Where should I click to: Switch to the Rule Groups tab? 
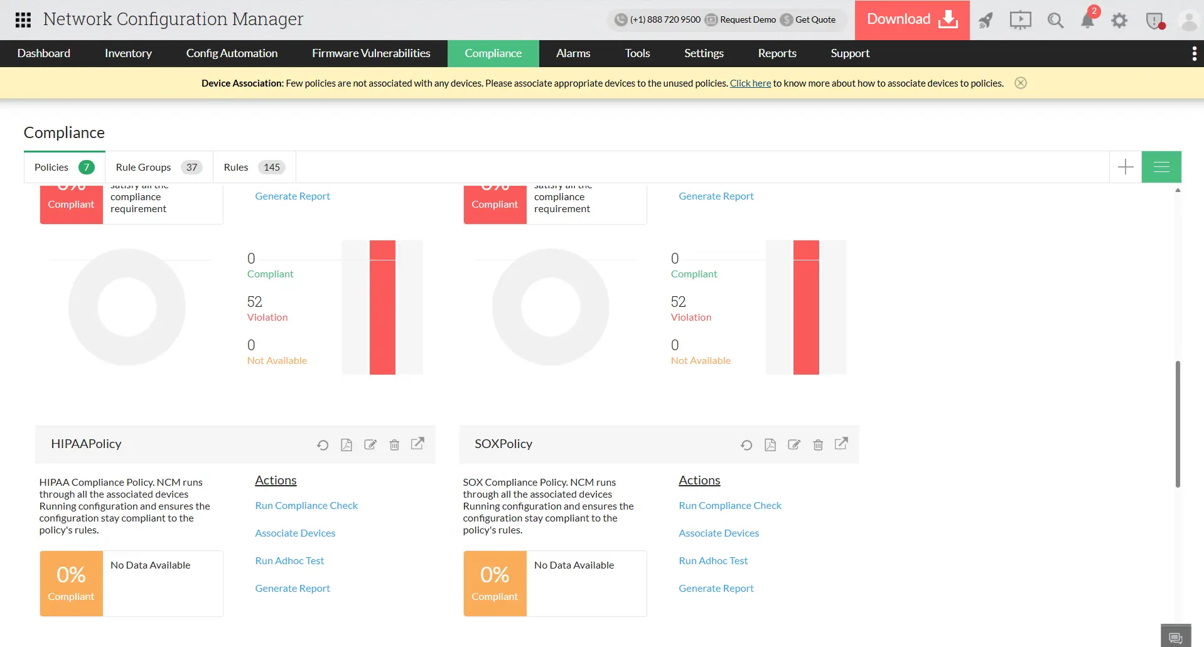tap(158, 167)
